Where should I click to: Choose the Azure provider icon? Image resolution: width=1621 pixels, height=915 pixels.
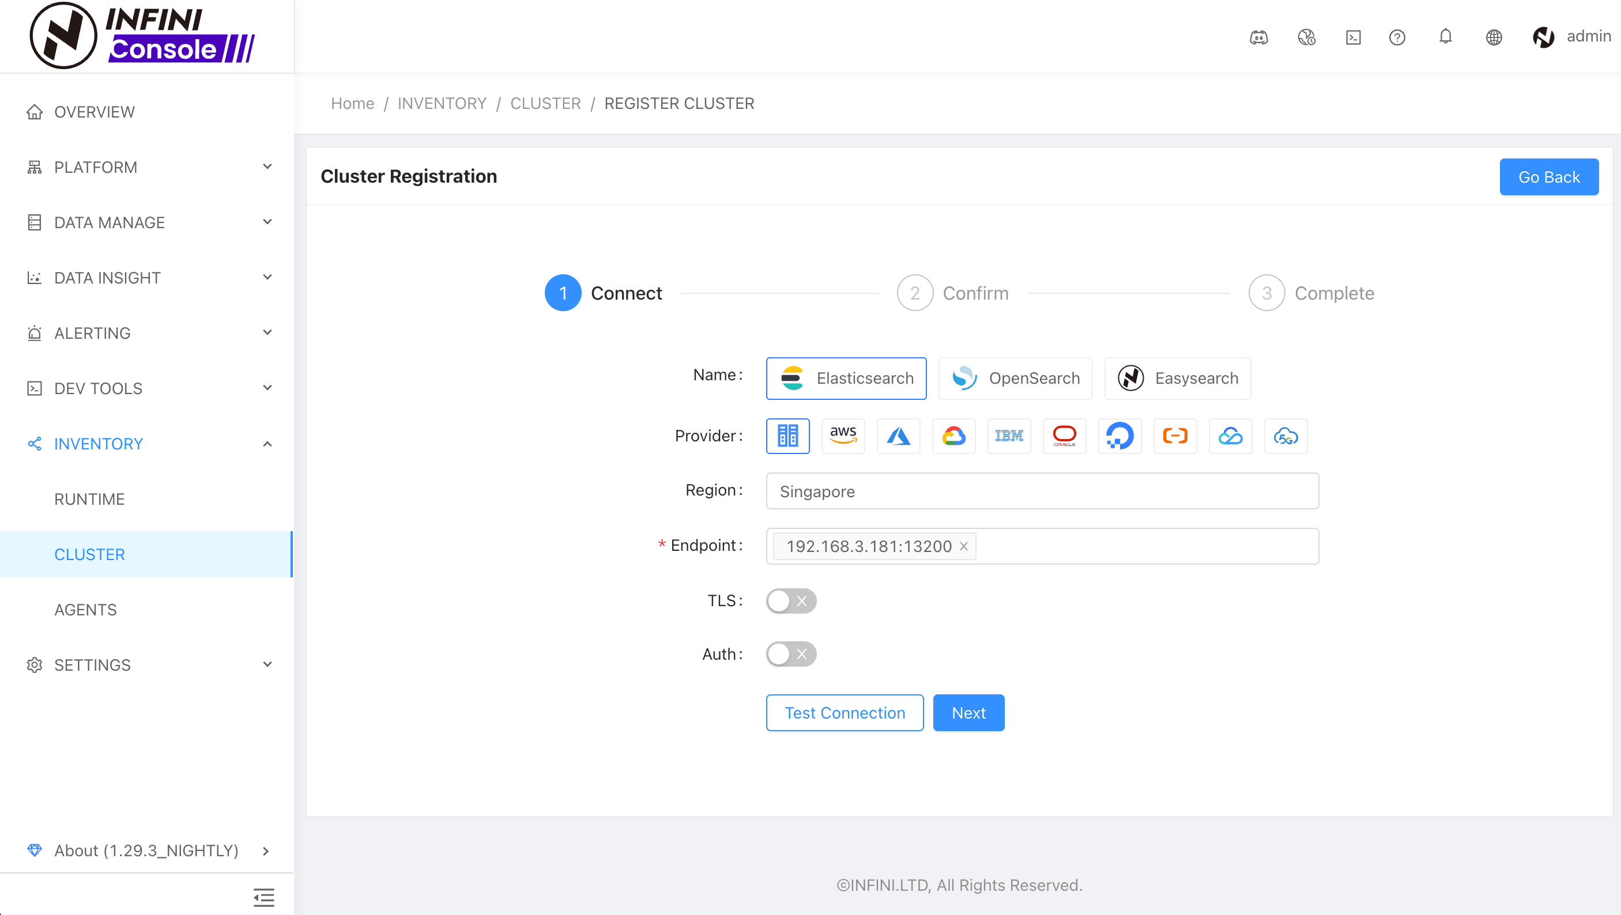coord(898,436)
